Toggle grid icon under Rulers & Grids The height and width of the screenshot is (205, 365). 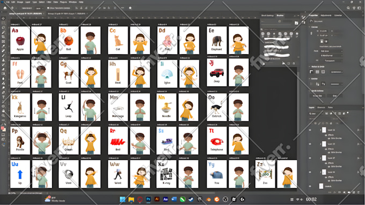(x=317, y=72)
